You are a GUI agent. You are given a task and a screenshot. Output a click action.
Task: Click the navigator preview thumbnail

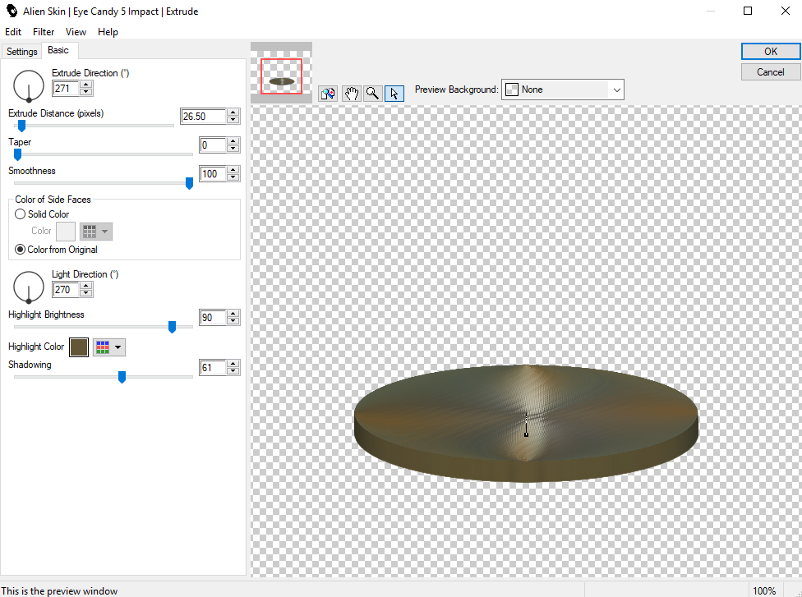click(281, 76)
